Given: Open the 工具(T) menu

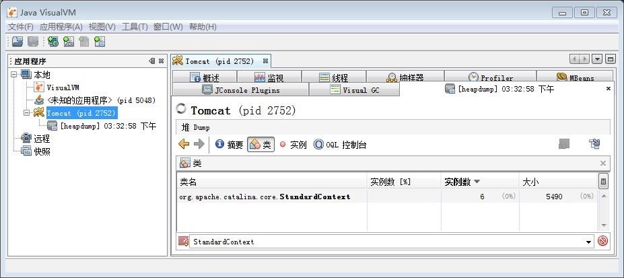Looking at the screenshot, I should click(x=135, y=27).
